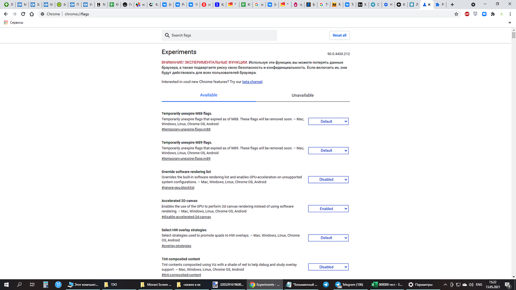
Task: Click the Zoom extension icon in toolbar
Action: click(x=484, y=14)
